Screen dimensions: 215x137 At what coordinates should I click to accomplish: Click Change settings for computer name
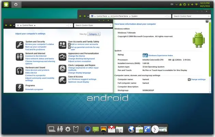[x=198, y=79]
